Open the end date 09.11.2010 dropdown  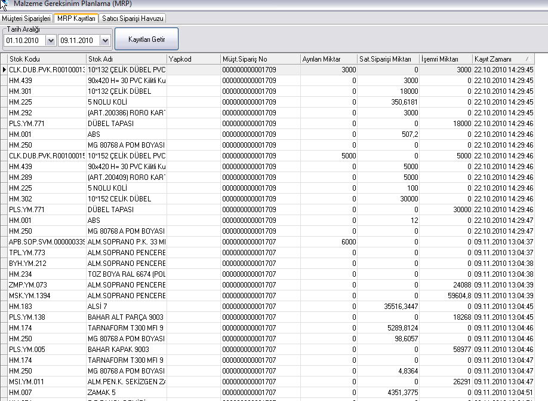(x=105, y=41)
